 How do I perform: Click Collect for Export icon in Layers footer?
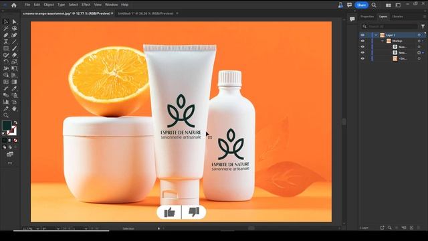click(382, 228)
